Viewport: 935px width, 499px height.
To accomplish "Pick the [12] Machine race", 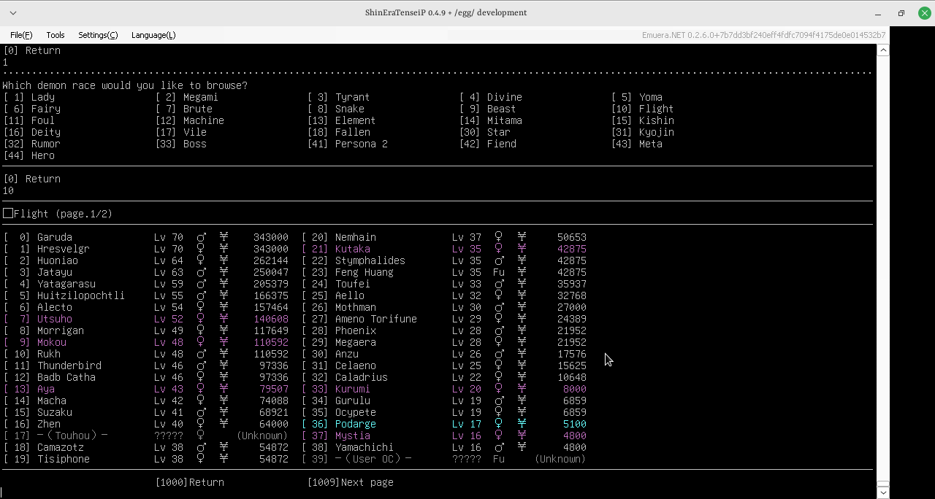I will click(x=190, y=120).
